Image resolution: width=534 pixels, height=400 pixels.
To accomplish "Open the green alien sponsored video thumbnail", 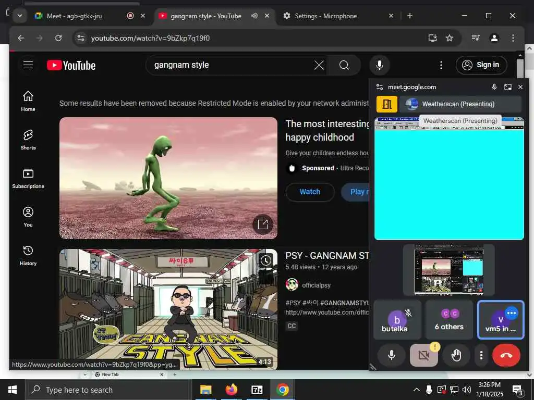I will click(x=168, y=178).
